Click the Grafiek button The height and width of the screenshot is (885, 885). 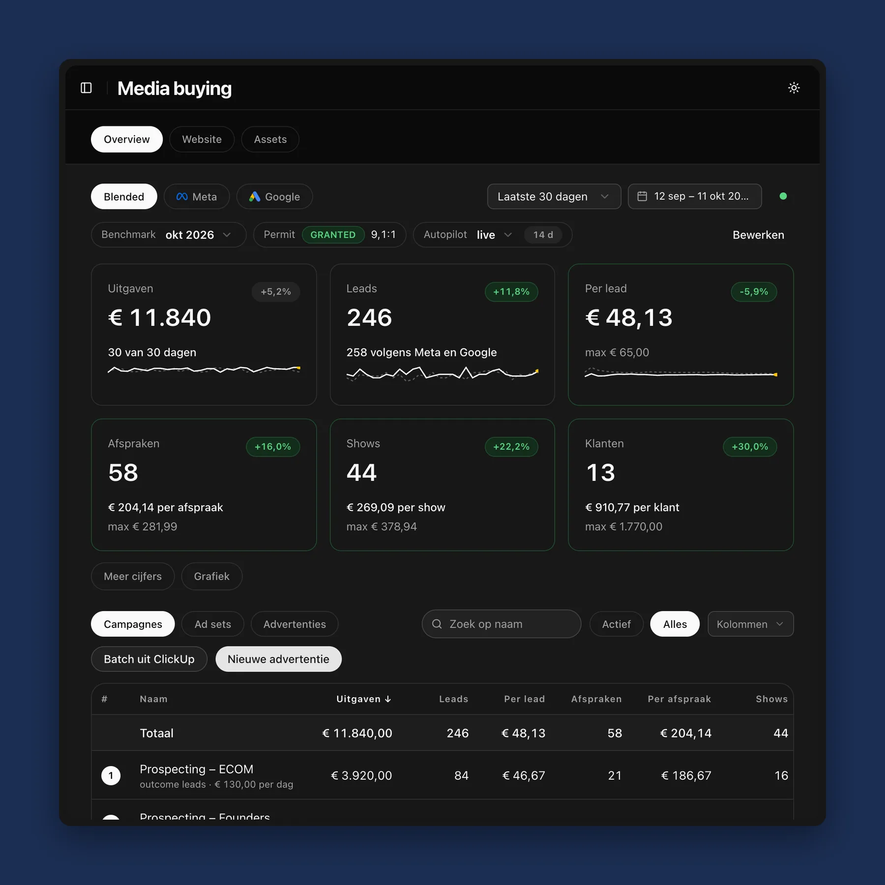click(212, 576)
